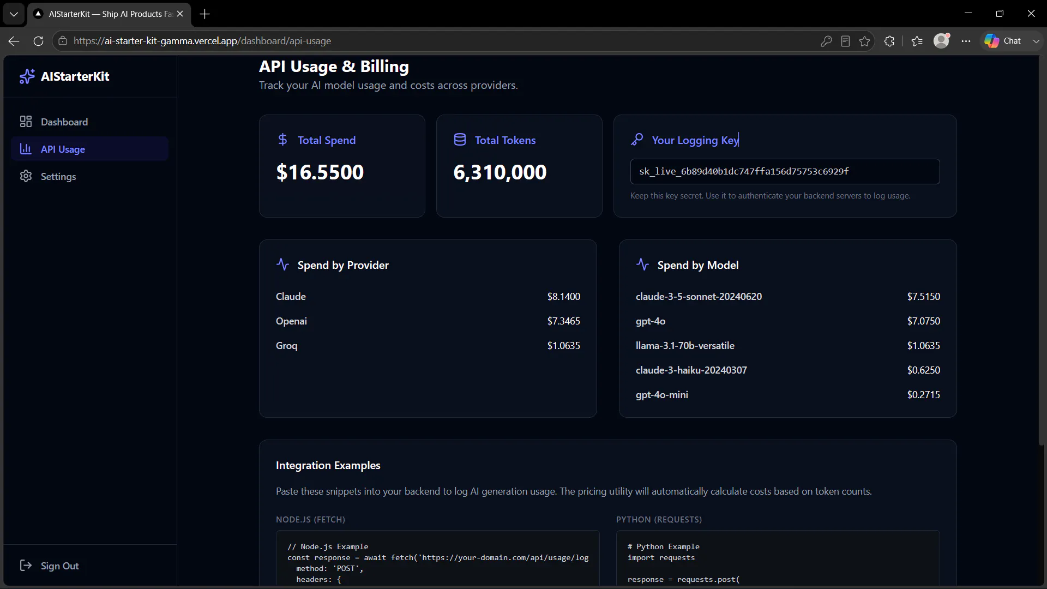Open the reading view icon in address bar

845,41
